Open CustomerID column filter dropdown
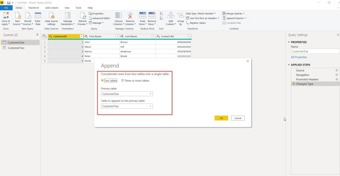The height and width of the screenshot is (176, 340). pyautogui.click(x=81, y=37)
